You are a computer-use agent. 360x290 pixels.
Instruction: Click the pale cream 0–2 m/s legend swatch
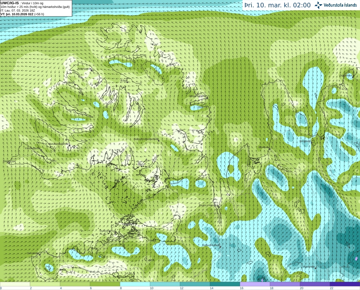15,284
